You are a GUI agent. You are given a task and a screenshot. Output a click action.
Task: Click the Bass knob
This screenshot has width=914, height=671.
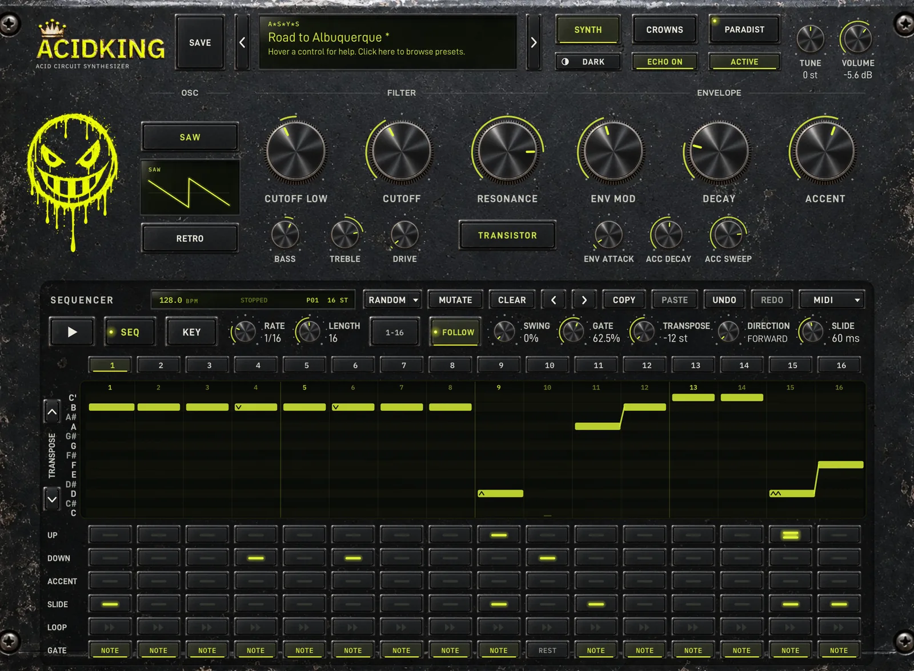(x=284, y=235)
